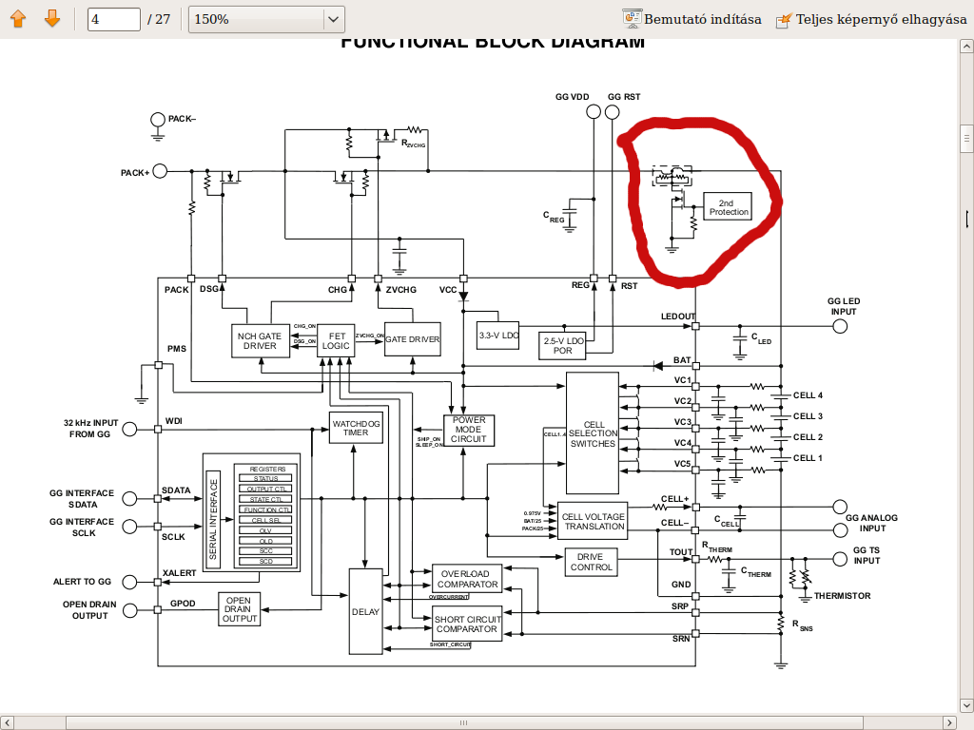The width and height of the screenshot is (974, 730).
Task: Click the TOUT pin label
Action: pyautogui.click(x=681, y=552)
